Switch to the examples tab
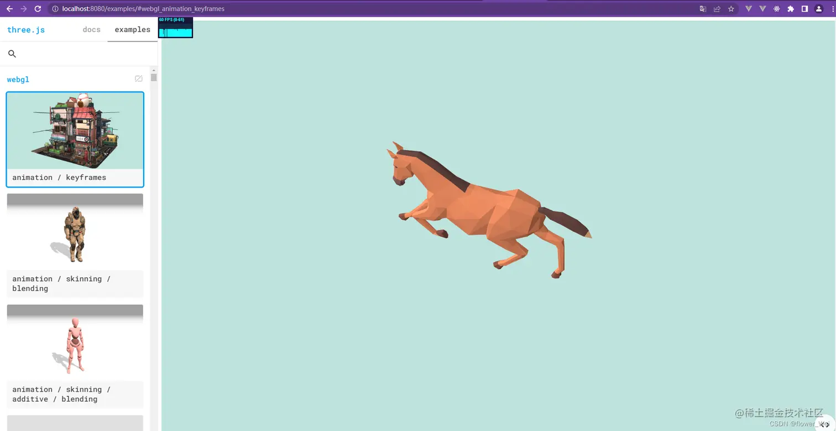The width and height of the screenshot is (836, 431). point(133,29)
